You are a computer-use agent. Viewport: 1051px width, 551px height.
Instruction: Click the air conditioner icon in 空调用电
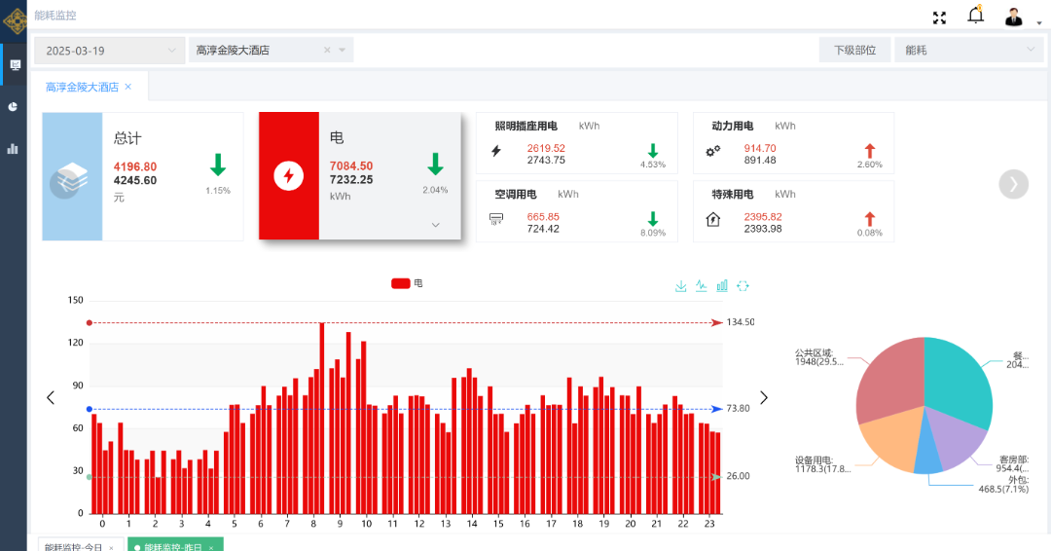[496, 219]
